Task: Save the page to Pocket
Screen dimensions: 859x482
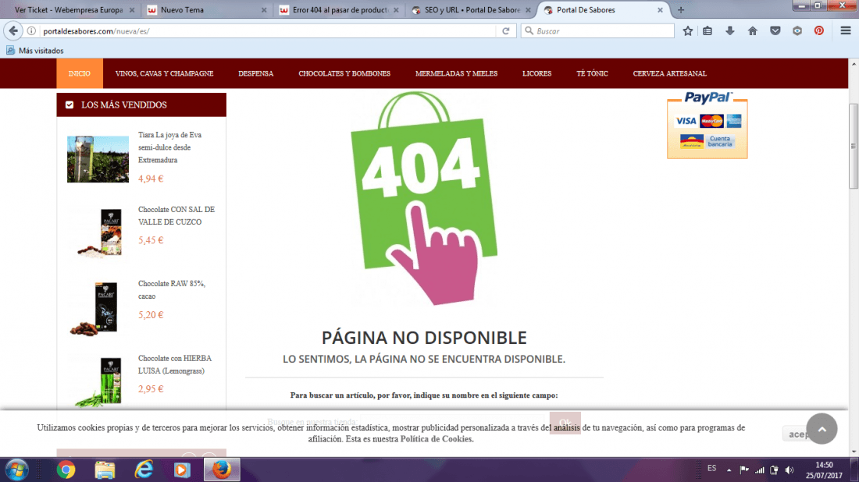Action: click(x=775, y=31)
